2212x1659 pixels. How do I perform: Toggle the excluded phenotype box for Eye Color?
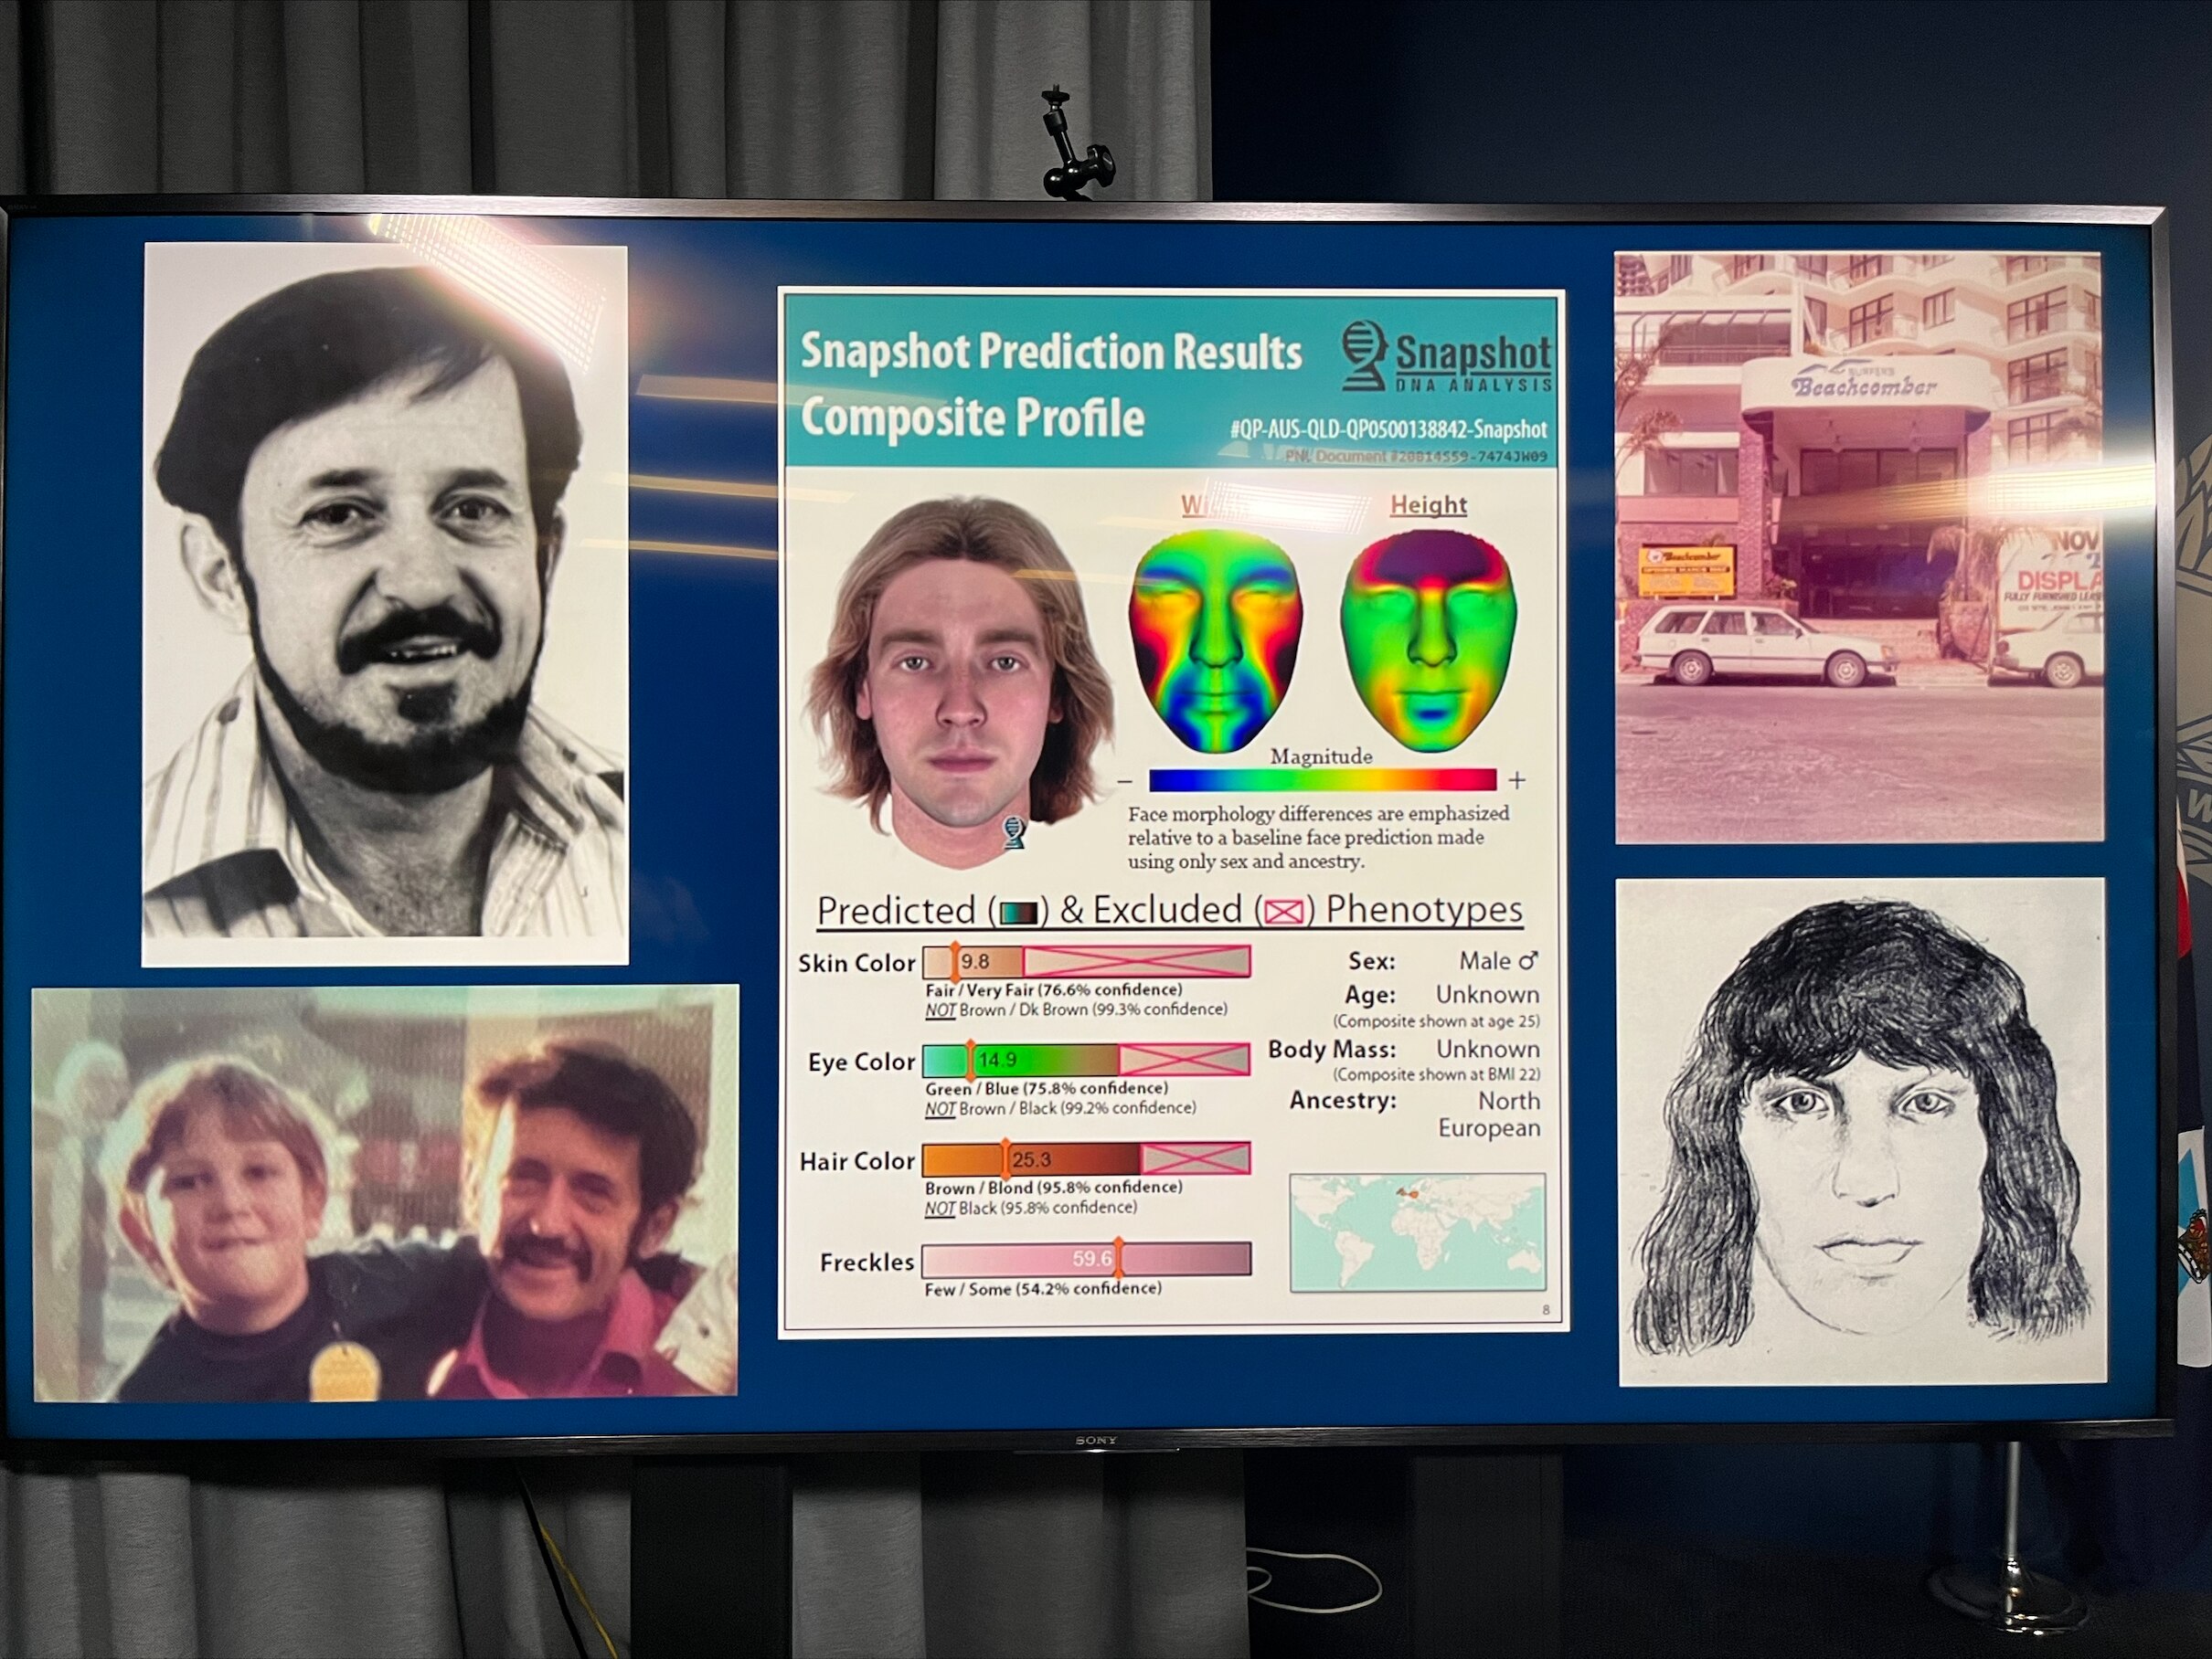1185,1062
